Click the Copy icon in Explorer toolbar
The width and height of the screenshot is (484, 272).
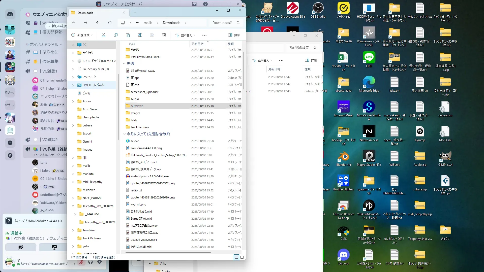coord(116,35)
